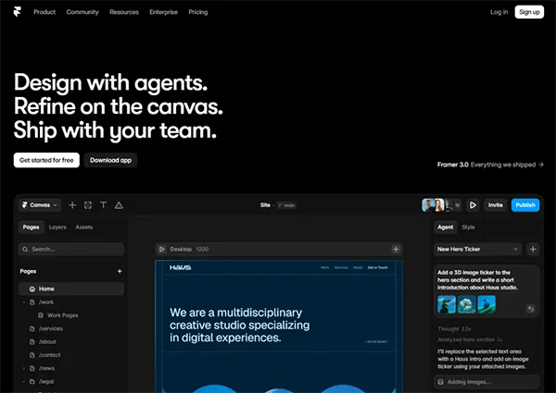The image size is (556, 393).
Task: Click the play icon next to Desktop
Action: coord(161,250)
